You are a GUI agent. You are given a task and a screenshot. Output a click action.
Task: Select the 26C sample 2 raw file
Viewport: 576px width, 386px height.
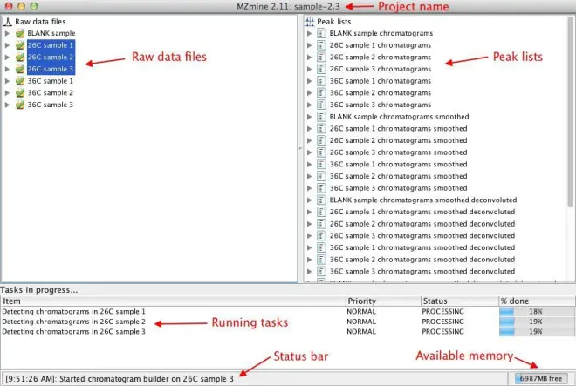(51, 58)
